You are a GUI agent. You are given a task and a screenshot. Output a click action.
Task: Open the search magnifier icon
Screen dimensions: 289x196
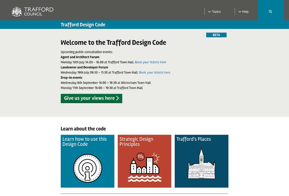[270, 11]
